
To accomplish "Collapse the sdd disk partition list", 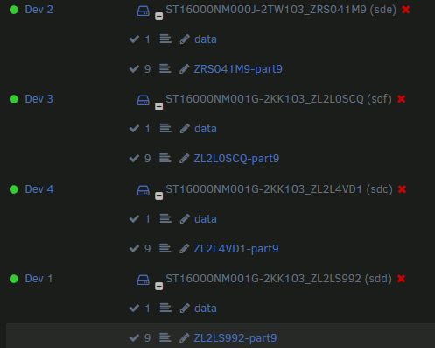I will click(x=158, y=286).
